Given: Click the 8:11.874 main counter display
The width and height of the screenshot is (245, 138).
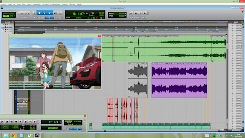Looking at the screenshot, I should (x=79, y=14).
